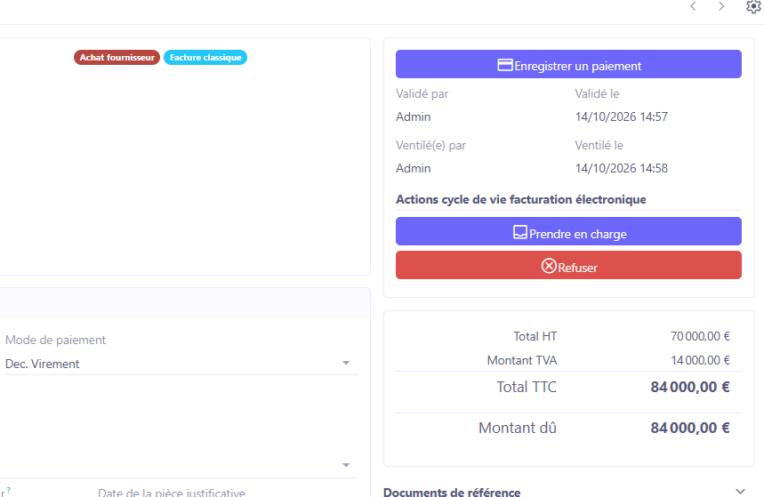Screen dimensions: 764x497
Task: Click the 'Enregistrer un paiement' button
Action: coord(568,64)
